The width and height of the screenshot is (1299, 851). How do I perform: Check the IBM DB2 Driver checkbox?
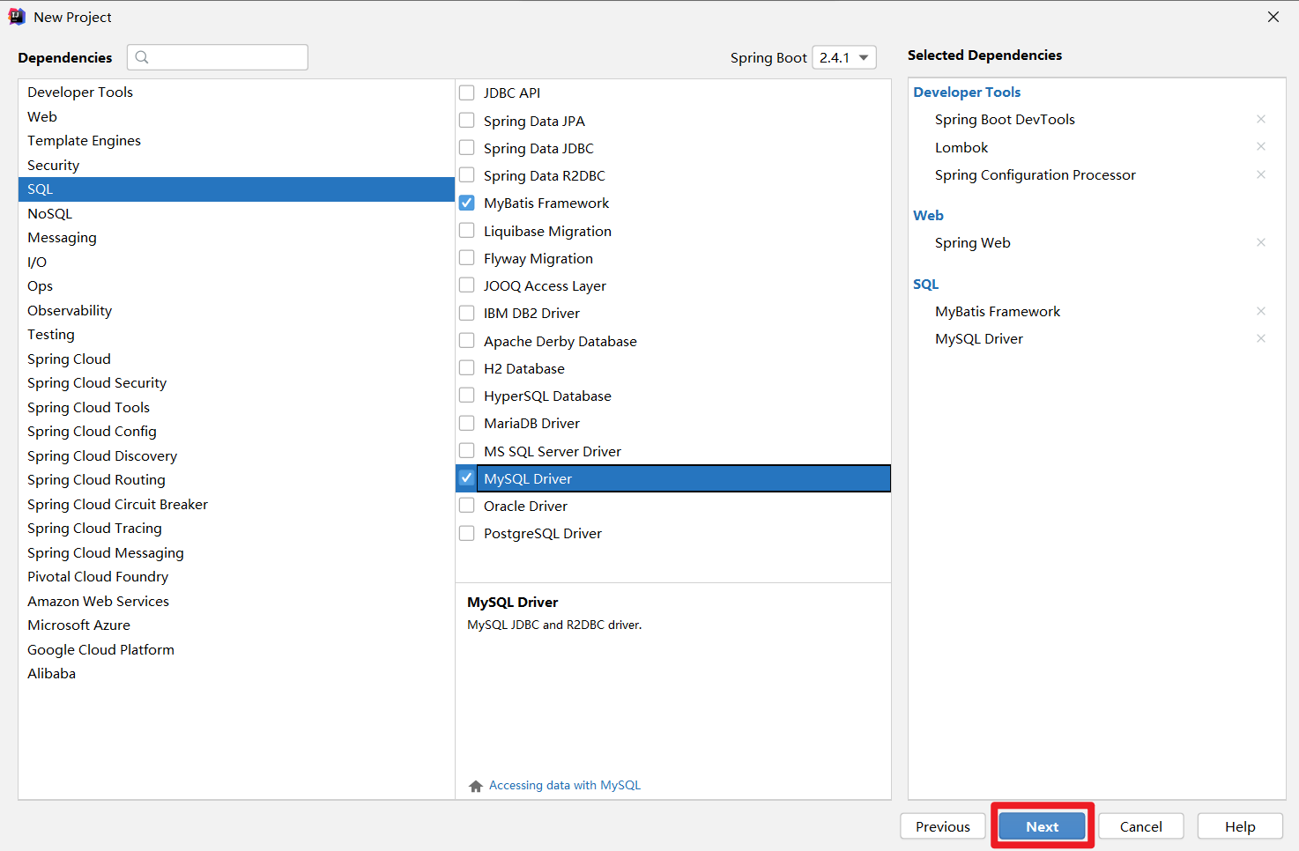click(x=467, y=313)
